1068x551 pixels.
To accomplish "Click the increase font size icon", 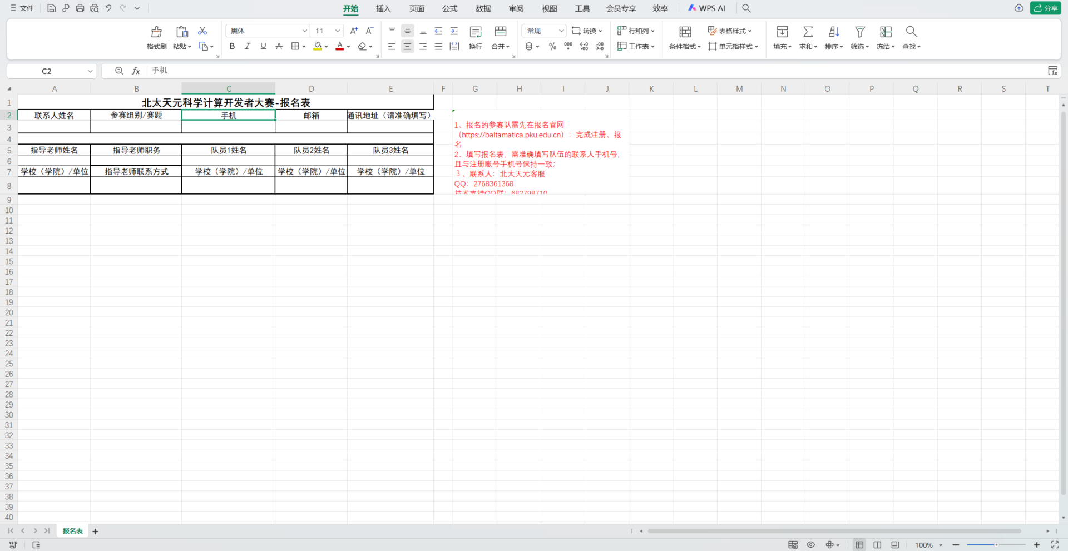I will tap(354, 31).
